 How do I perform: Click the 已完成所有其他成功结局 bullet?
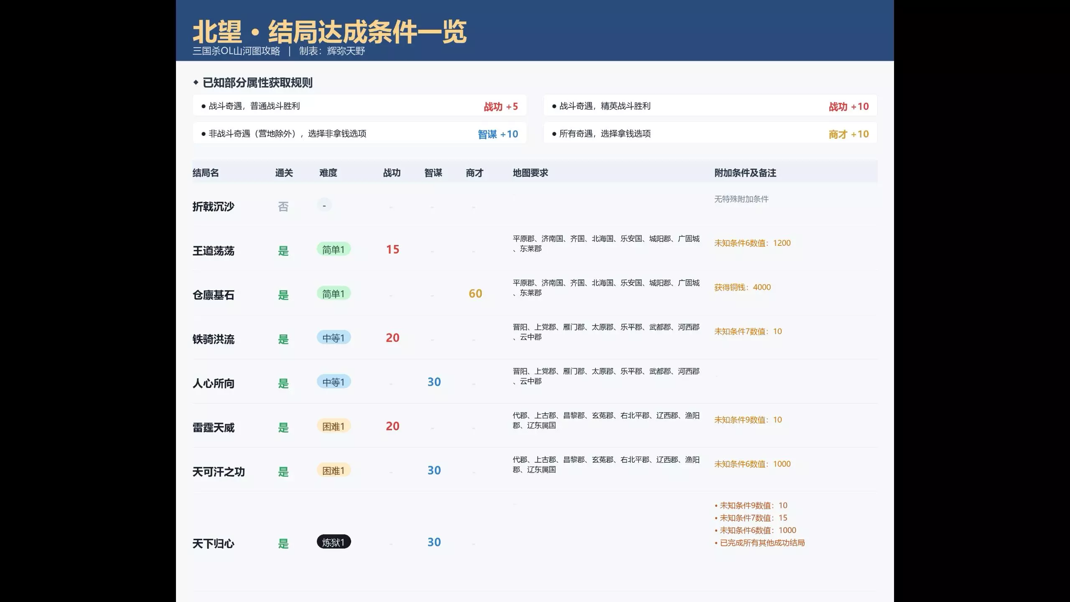(762, 543)
